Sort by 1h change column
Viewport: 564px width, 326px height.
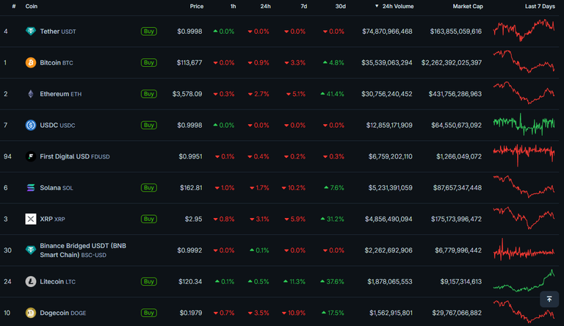(233, 6)
